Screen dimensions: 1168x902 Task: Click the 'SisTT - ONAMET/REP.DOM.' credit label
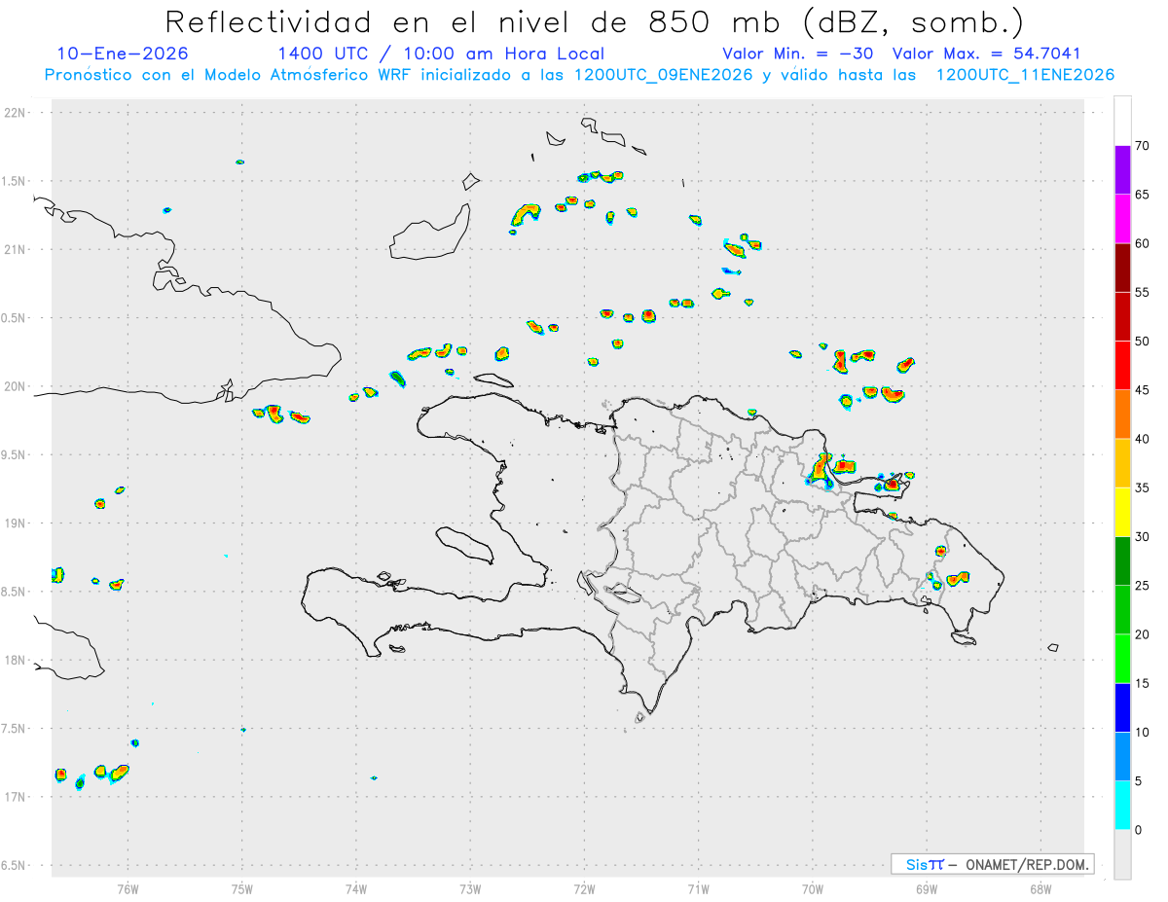(992, 864)
